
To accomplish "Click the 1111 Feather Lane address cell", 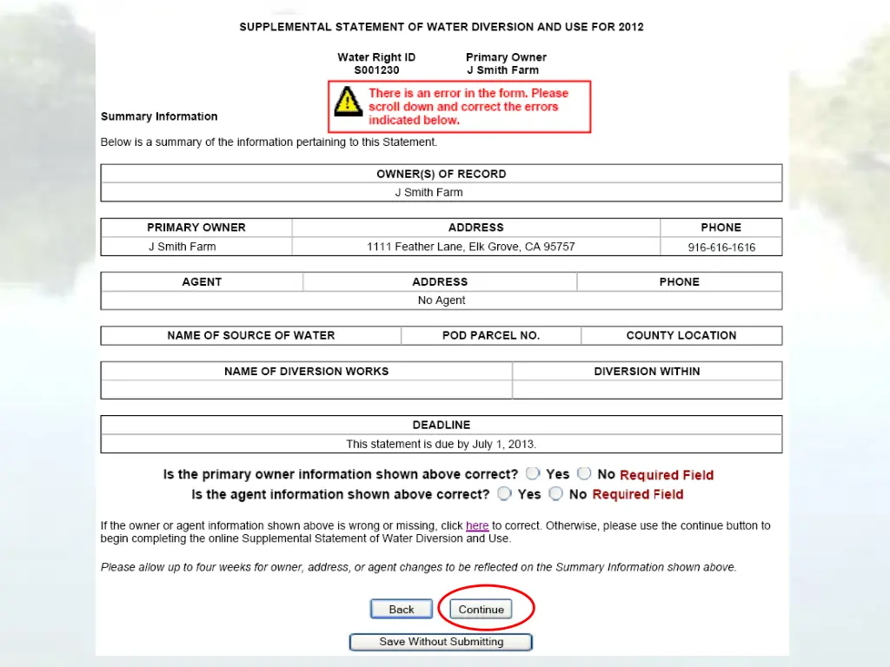I will (x=470, y=247).
